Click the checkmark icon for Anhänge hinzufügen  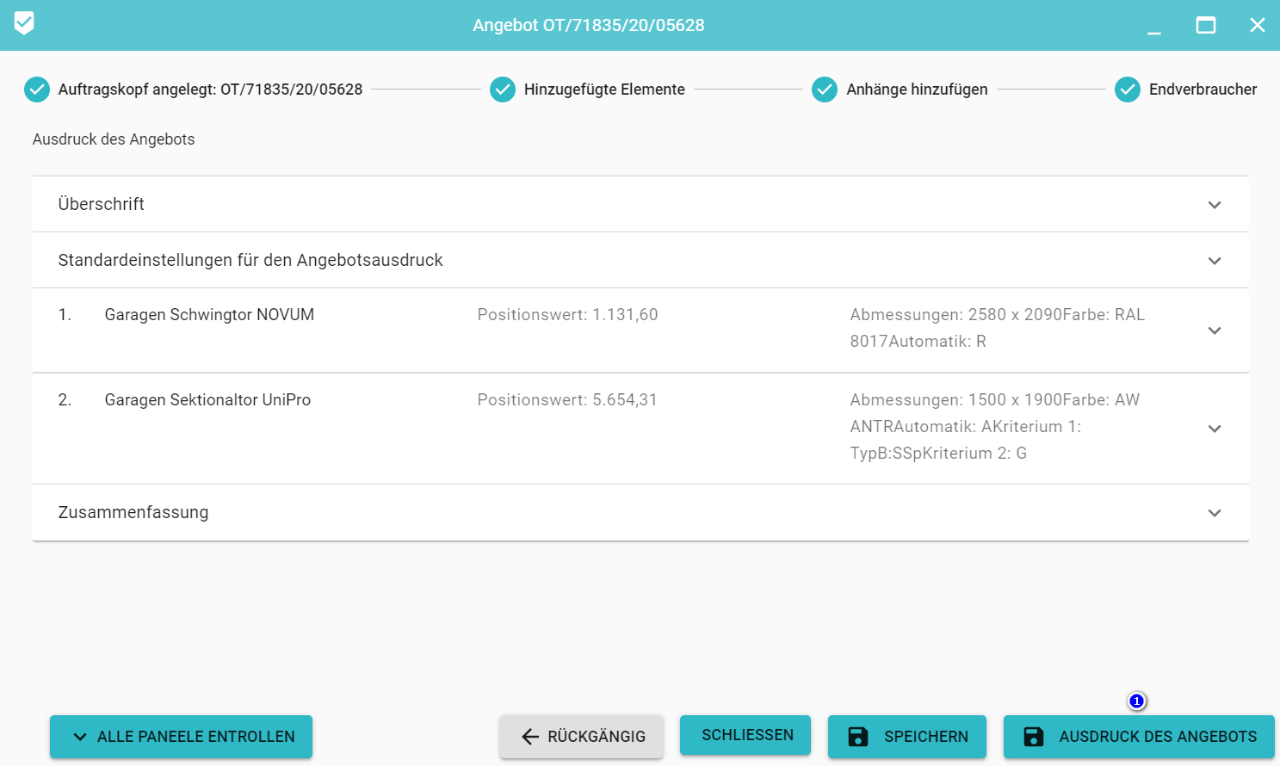825,90
